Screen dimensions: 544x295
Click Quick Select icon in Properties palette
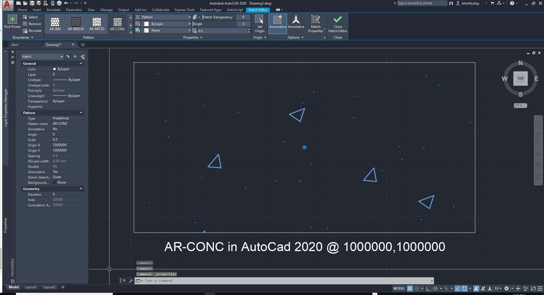(x=82, y=57)
